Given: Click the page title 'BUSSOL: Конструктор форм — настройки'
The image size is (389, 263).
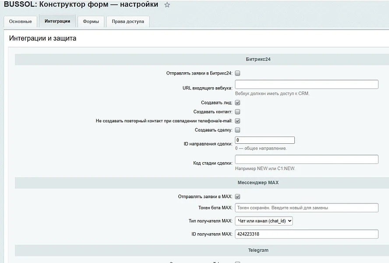Looking at the screenshot, I should [x=81, y=4].
